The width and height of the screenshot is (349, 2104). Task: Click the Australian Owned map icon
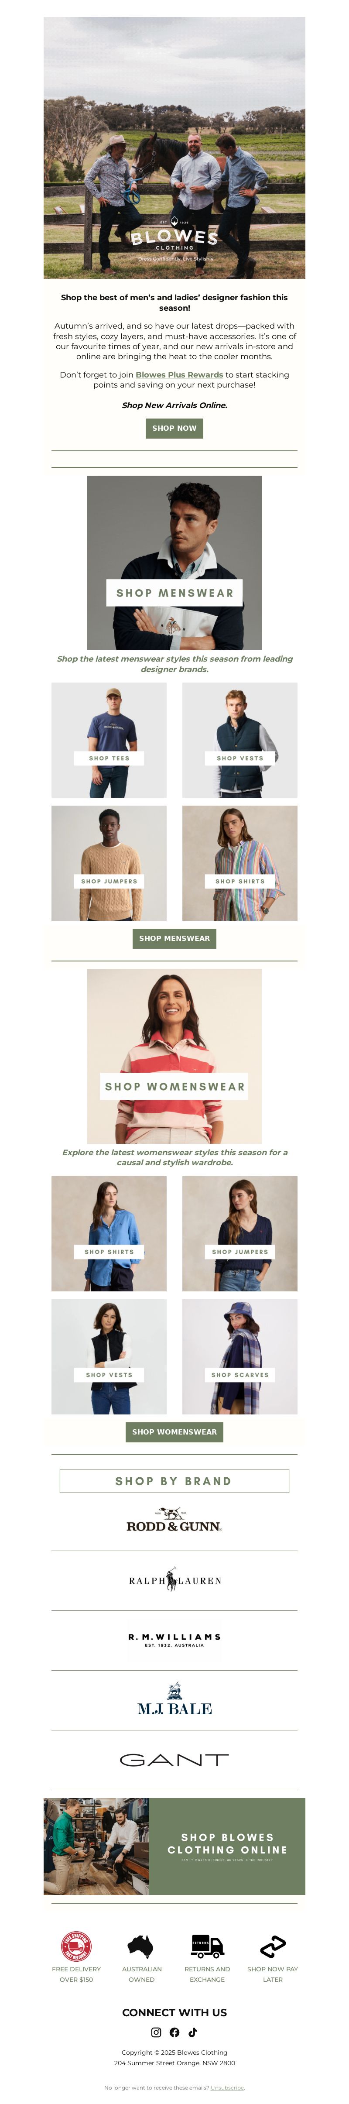[x=141, y=1946]
